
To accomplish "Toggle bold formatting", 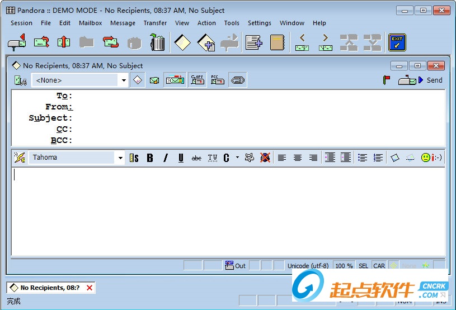I will (x=150, y=158).
